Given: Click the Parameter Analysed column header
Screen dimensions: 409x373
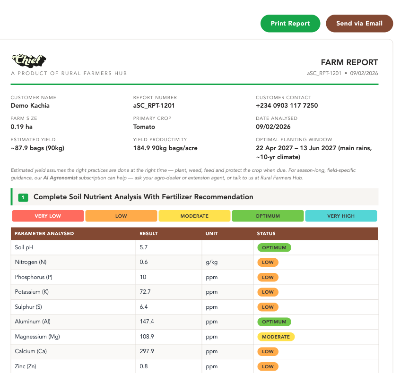Looking at the screenshot, I should click(44, 233).
